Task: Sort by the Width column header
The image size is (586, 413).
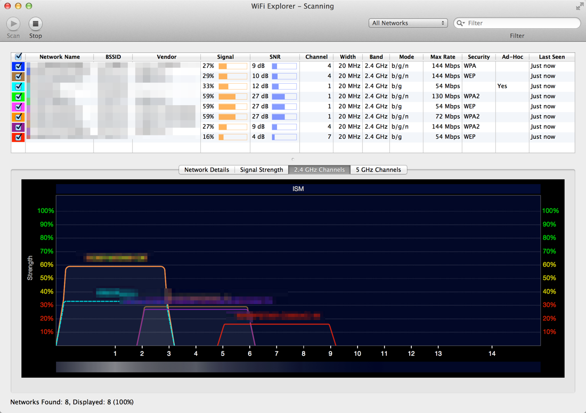Action: pos(347,57)
